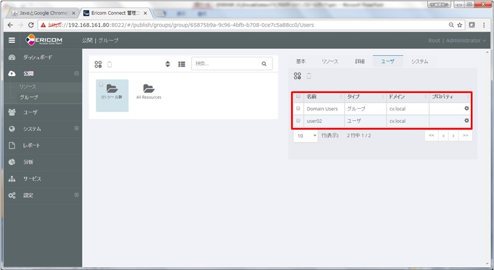Toggle the select-all checkbox in the table header
494x270 pixels.
tap(298, 96)
